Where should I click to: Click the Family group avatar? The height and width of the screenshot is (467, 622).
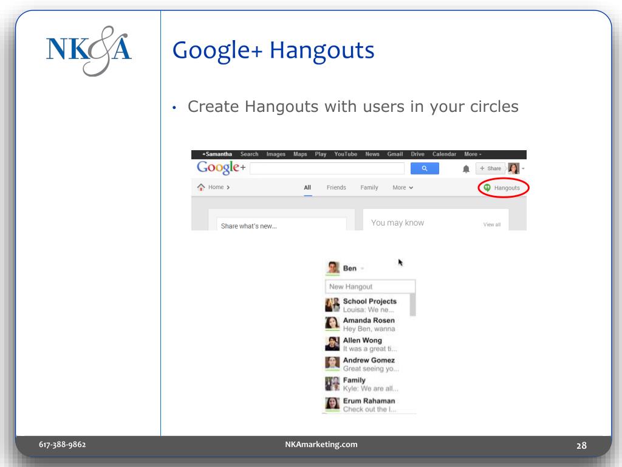coord(332,384)
